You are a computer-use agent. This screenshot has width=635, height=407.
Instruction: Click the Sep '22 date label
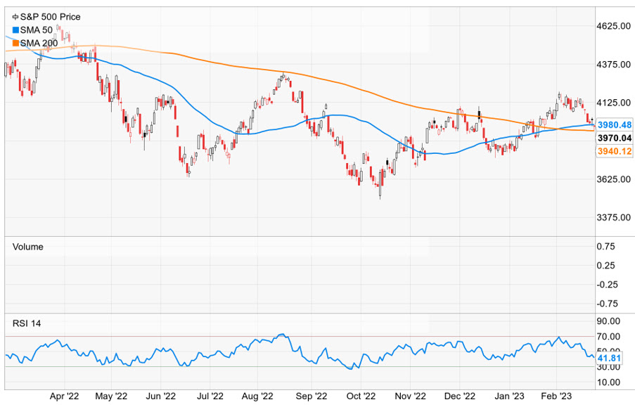click(x=312, y=396)
